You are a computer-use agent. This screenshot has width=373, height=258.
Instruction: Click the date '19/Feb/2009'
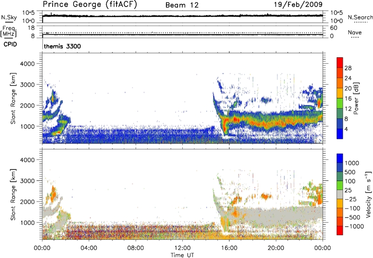pyautogui.click(x=298, y=4)
